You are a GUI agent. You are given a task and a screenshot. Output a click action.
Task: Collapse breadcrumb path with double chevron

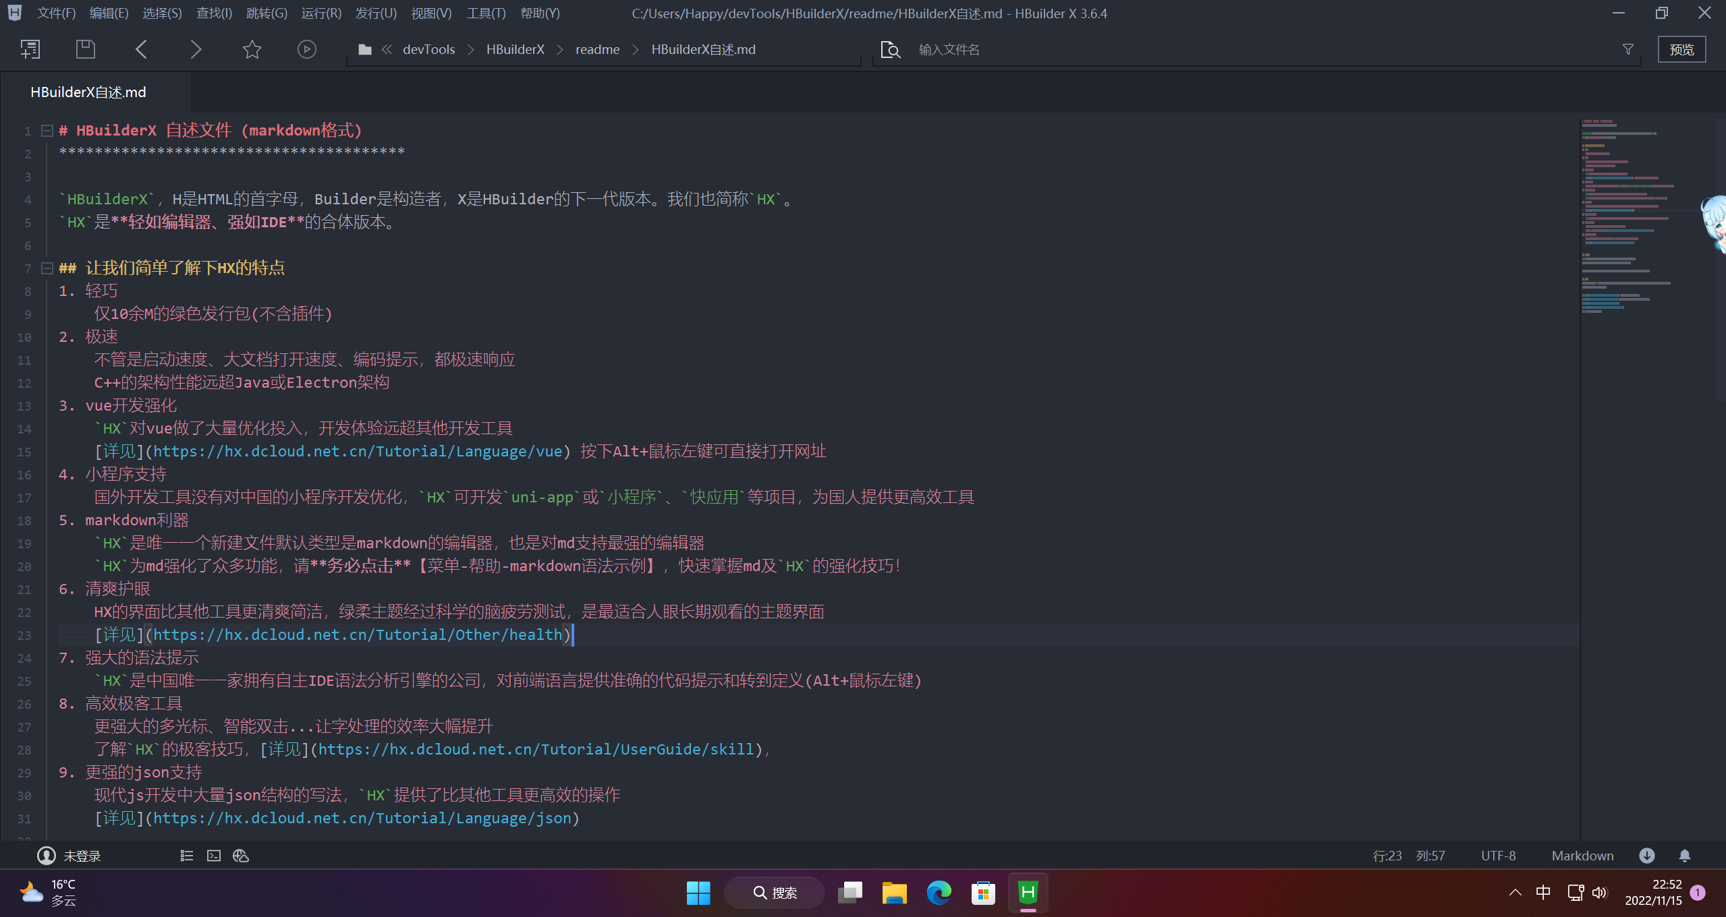[x=386, y=49]
